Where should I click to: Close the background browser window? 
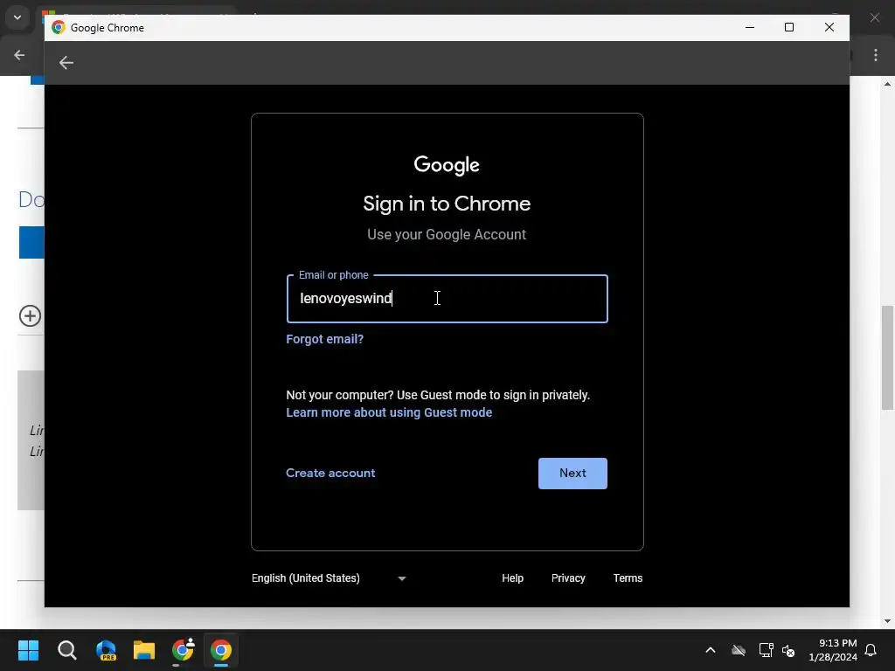pos(875,17)
